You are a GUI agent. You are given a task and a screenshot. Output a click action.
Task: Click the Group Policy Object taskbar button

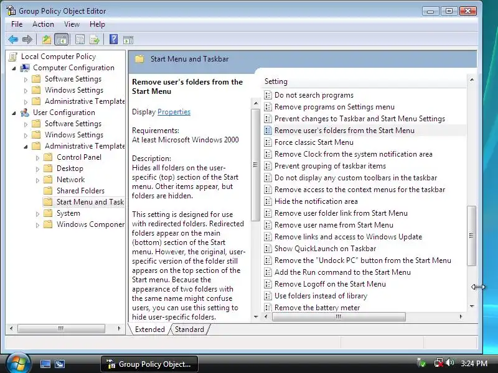click(x=149, y=364)
